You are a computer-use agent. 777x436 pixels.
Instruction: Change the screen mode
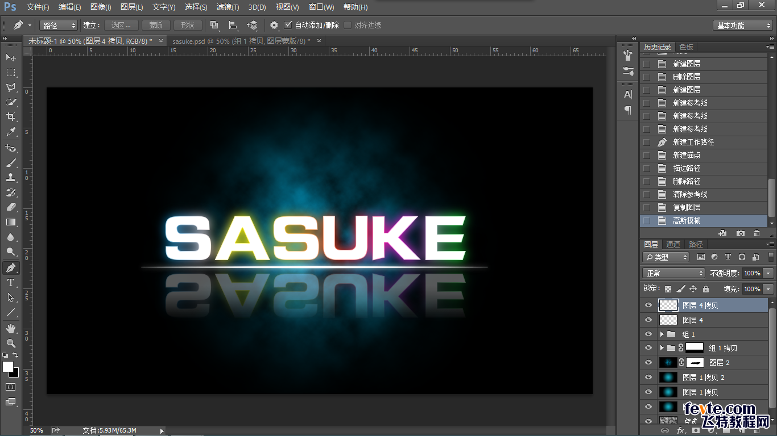click(11, 402)
